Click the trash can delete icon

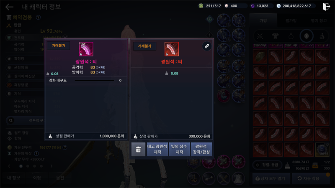pos(138,150)
